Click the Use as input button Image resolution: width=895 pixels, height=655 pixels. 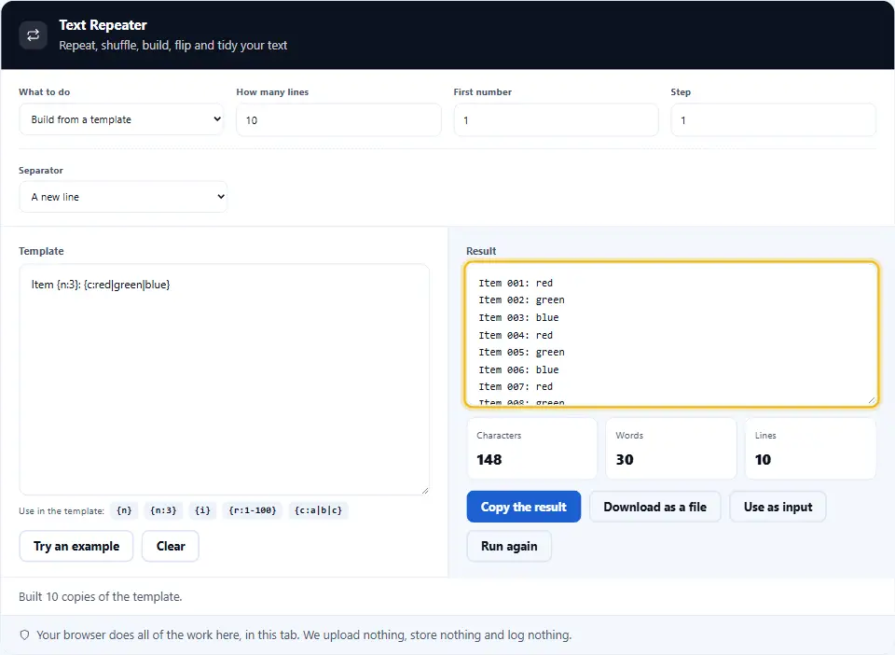[x=778, y=507]
